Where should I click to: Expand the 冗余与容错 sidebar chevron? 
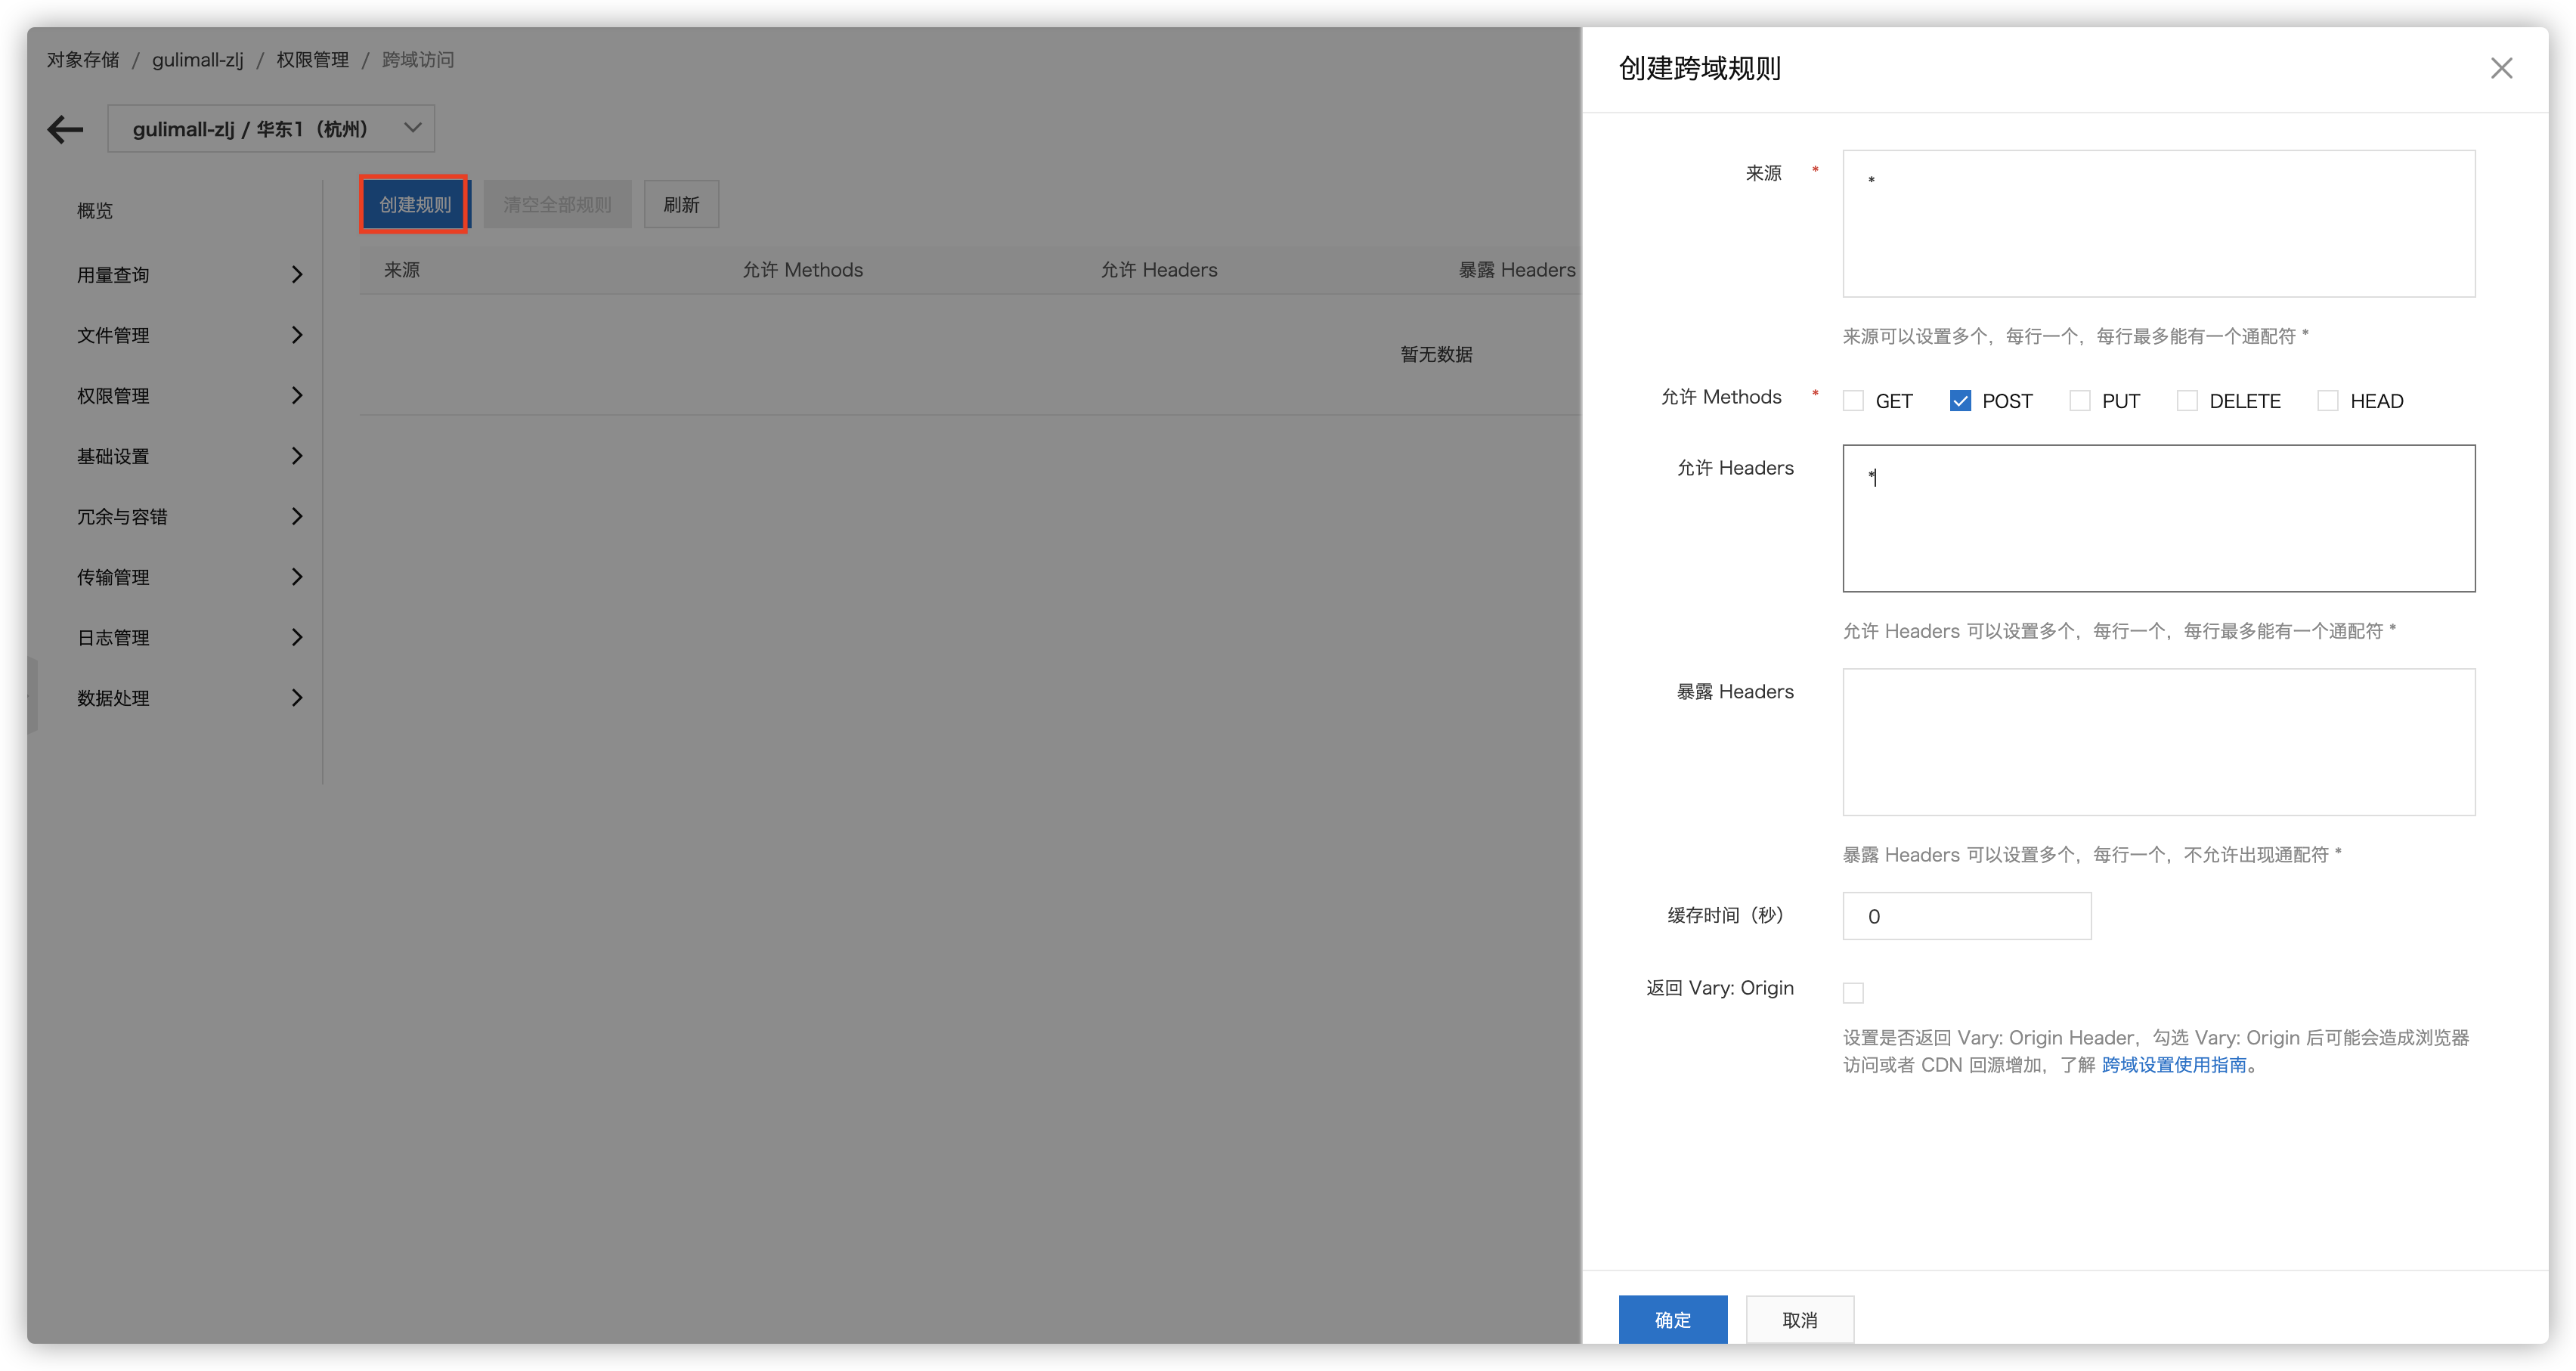pyautogui.click(x=296, y=516)
